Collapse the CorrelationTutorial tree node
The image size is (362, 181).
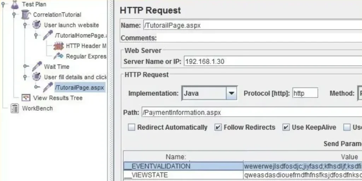coord(14,14)
